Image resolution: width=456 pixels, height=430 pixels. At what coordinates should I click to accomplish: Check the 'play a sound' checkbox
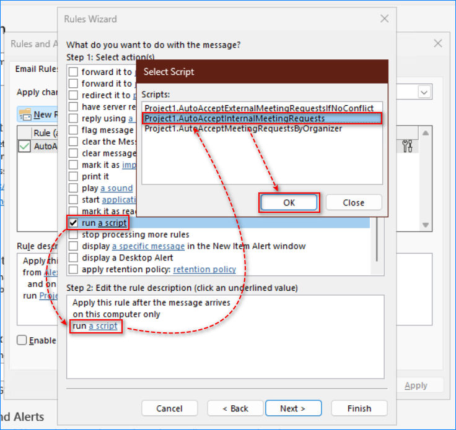73,188
